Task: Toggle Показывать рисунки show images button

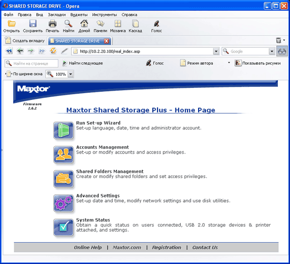Action: coord(258,63)
